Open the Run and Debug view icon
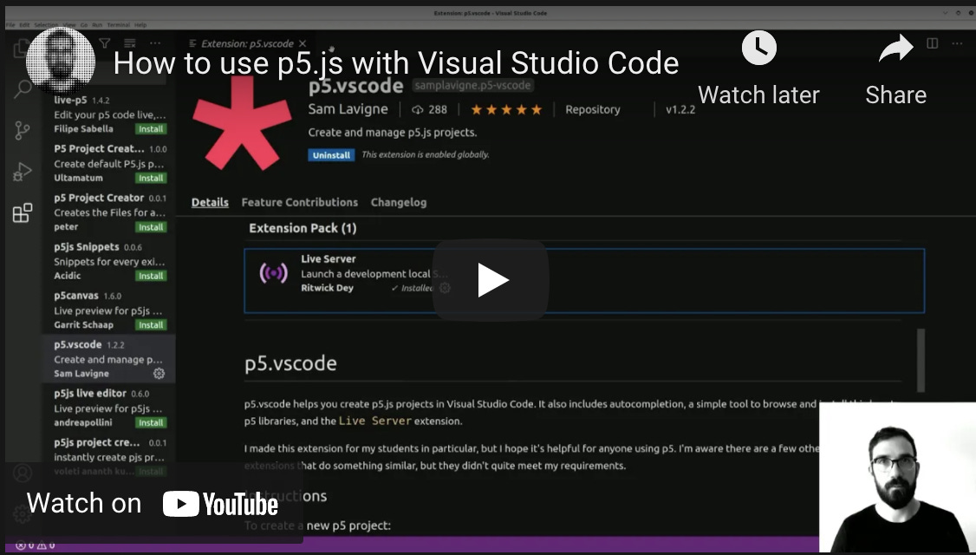The width and height of the screenshot is (976, 555). pyautogui.click(x=23, y=172)
